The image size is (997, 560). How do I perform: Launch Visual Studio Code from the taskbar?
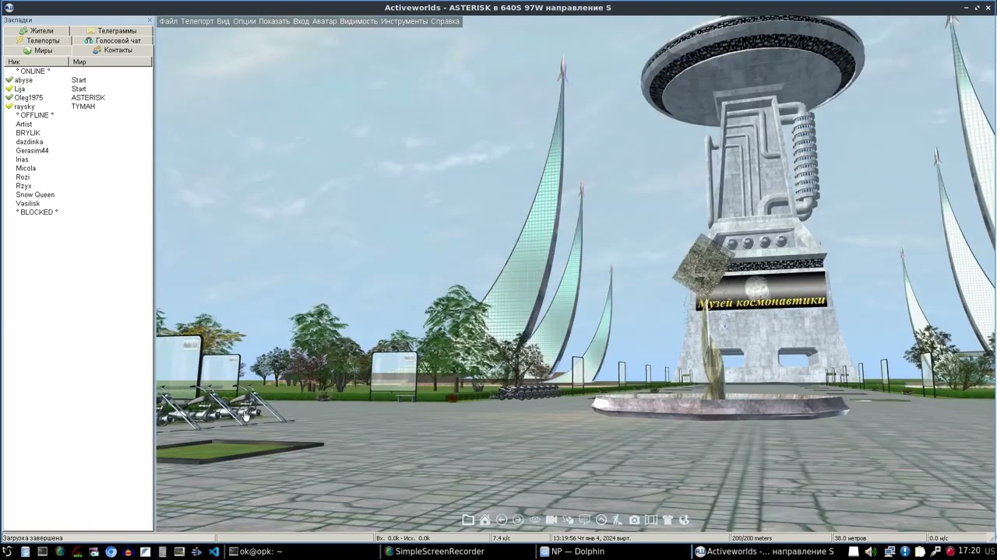point(213,551)
